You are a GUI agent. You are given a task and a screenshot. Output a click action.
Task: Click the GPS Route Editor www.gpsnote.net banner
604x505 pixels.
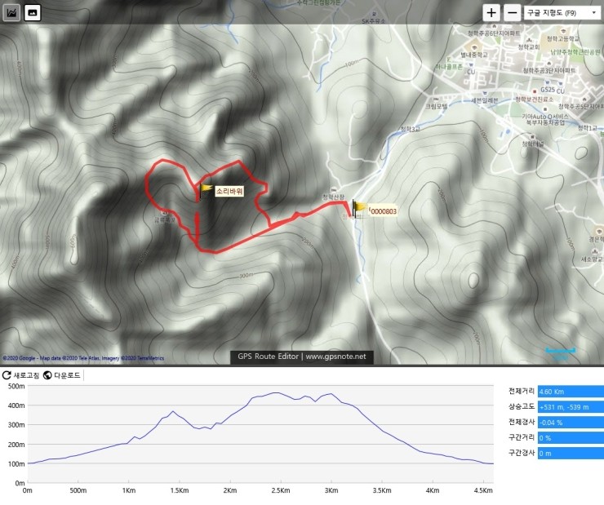pyautogui.click(x=302, y=357)
